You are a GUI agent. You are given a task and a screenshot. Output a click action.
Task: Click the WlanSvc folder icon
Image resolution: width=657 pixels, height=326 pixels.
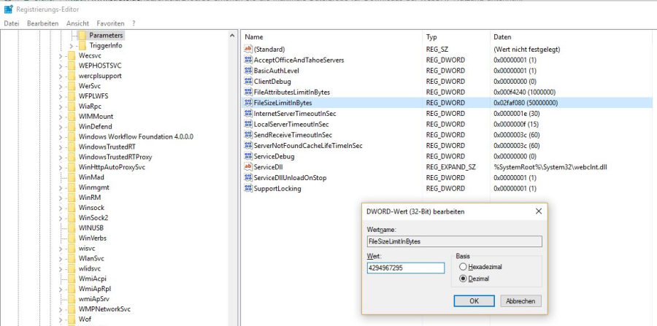pos(72,258)
